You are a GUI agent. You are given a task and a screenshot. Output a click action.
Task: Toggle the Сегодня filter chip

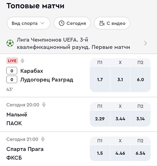tap(72, 23)
